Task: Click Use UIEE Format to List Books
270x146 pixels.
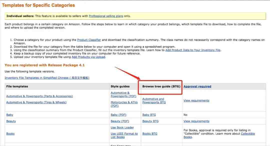Action: click(x=124, y=136)
